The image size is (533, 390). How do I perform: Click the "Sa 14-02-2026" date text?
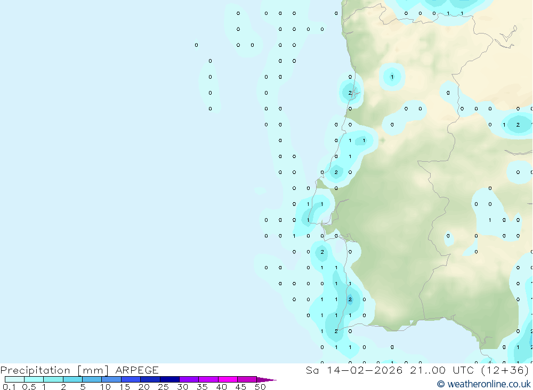coord(354,370)
